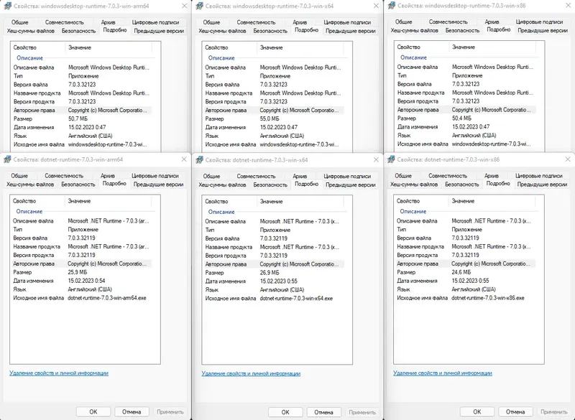Collapse Описание group in windowsdesktop-runtime win-arm64 window

tap(29, 58)
